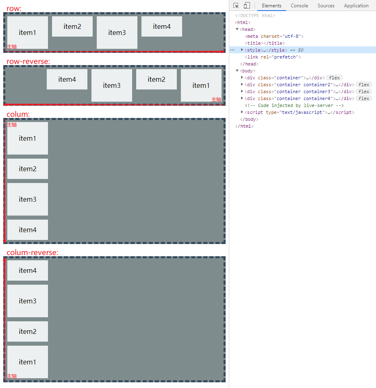Select the opening html tag row

click(243, 22)
